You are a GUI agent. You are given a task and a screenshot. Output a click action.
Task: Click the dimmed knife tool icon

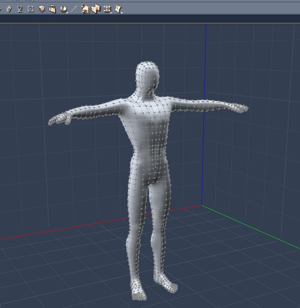point(74,9)
